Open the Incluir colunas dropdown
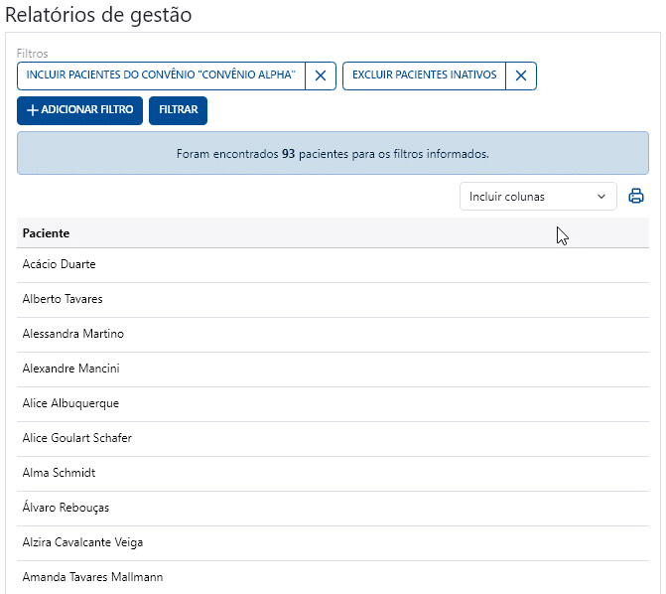The height and width of the screenshot is (594, 666). pyautogui.click(x=538, y=197)
